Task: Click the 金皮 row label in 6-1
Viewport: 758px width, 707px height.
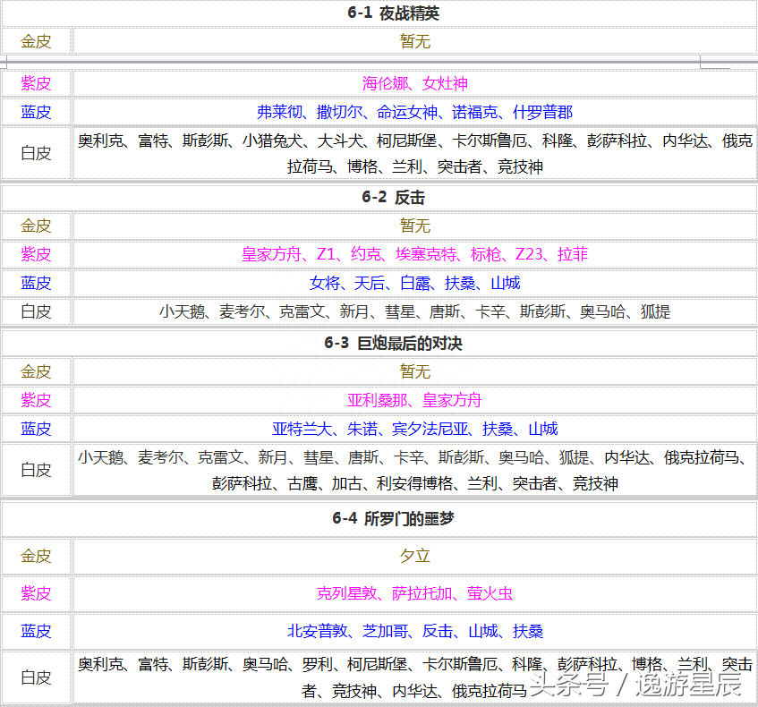Action: [36, 40]
